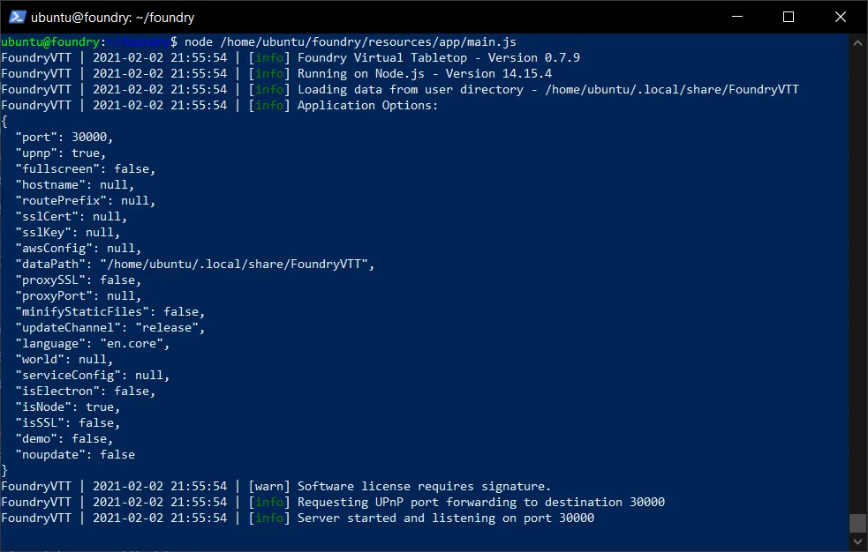Select the Foundry Virtual Tabletop version line
Viewport: 868px width, 552px height.
pos(353,56)
